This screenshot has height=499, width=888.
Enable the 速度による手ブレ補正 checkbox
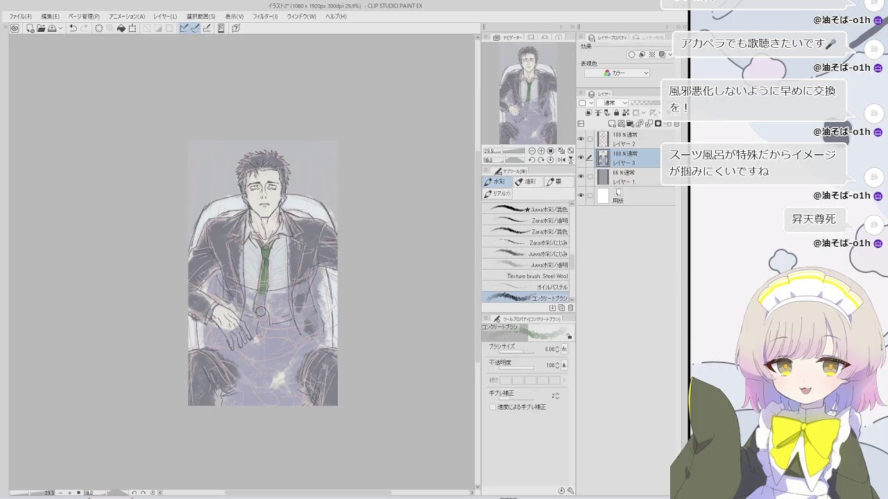click(493, 407)
